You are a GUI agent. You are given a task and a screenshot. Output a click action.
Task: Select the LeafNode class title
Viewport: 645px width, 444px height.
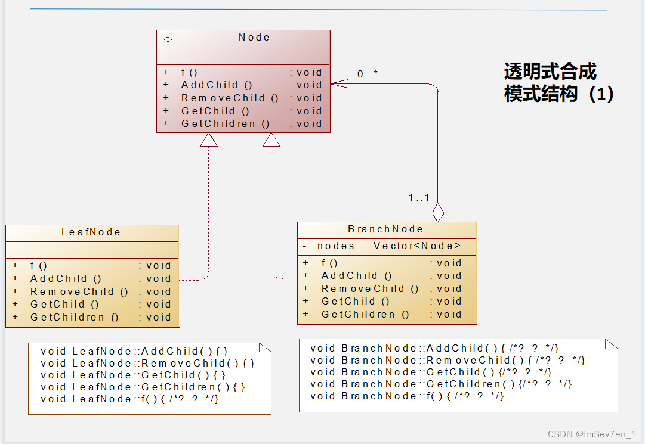pyautogui.click(x=91, y=232)
